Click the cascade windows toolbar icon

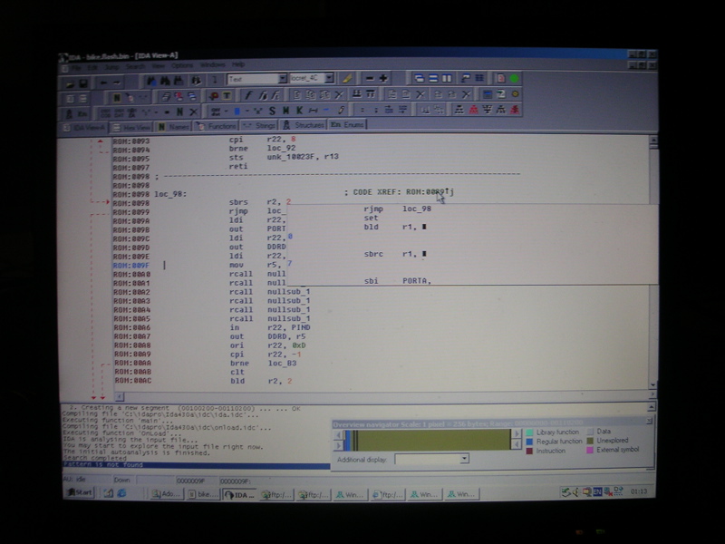[x=420, y=79]
